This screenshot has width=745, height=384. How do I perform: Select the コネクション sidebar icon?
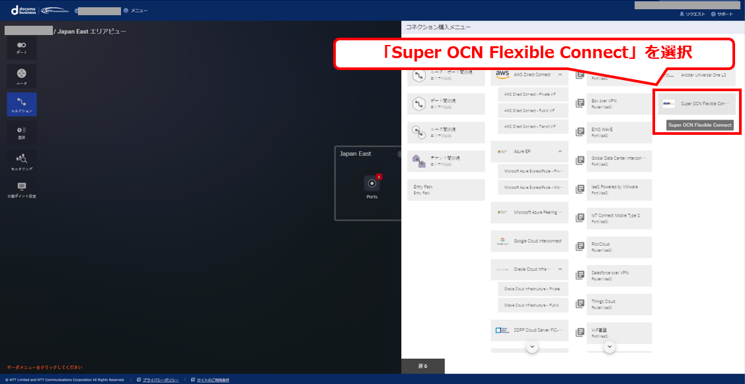(21, 104)
